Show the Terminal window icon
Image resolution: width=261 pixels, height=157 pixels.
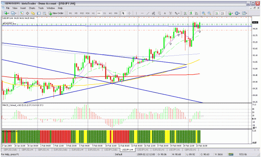tap(38, 13)
